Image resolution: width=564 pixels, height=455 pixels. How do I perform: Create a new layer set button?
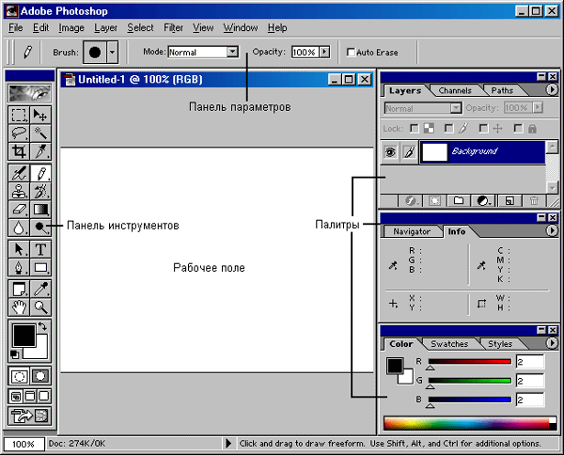[x=459, y=200]
